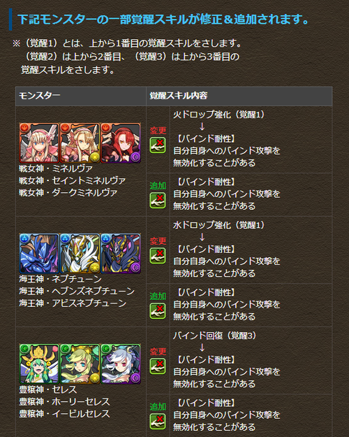Click the Minerva monster portrait with pink headband
This screenshot has width=349, height=437.
tap(39, 143)
